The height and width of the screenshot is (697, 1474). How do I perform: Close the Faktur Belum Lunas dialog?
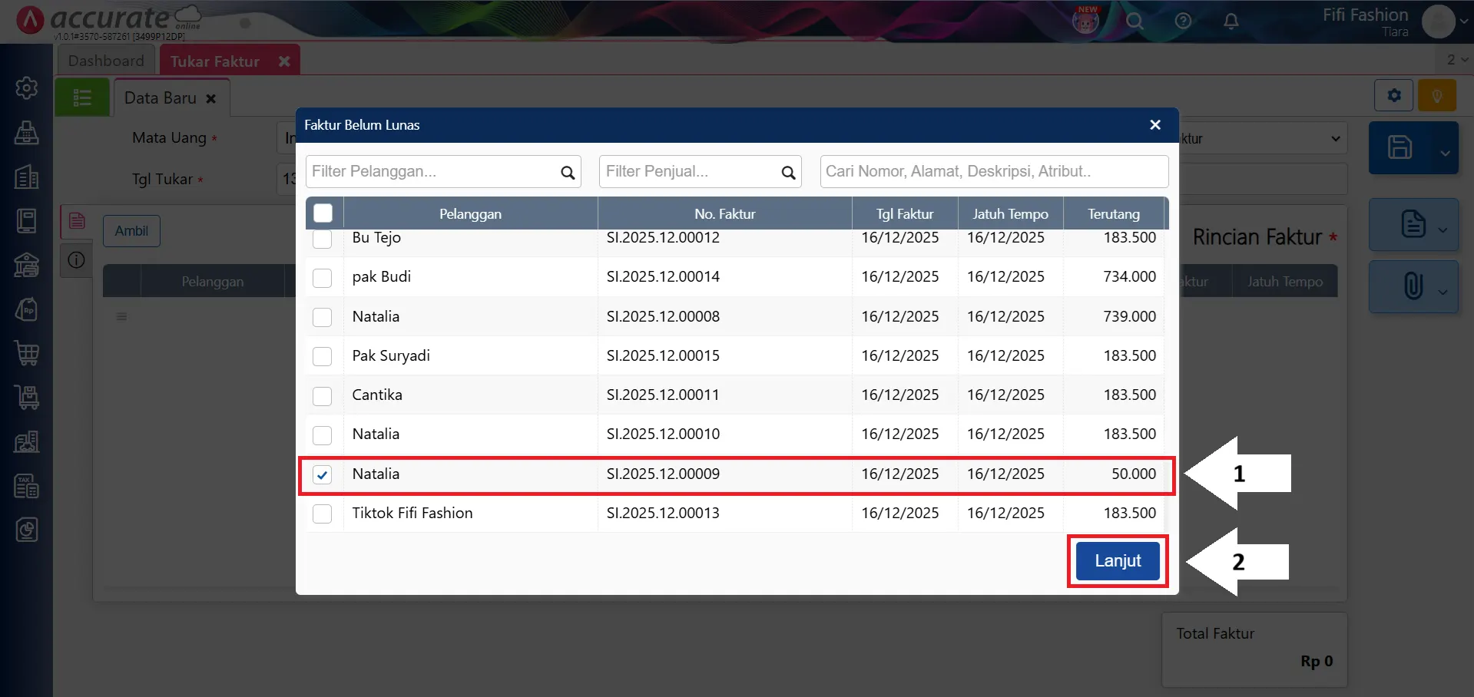tap(1154, 125)
